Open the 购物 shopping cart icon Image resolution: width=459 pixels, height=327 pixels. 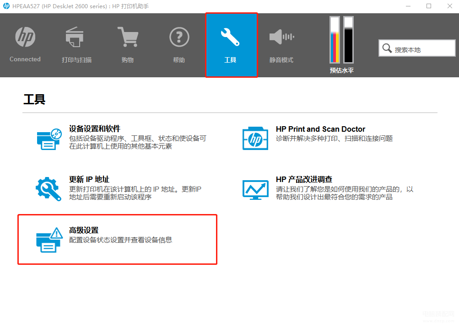click(128, 37)
